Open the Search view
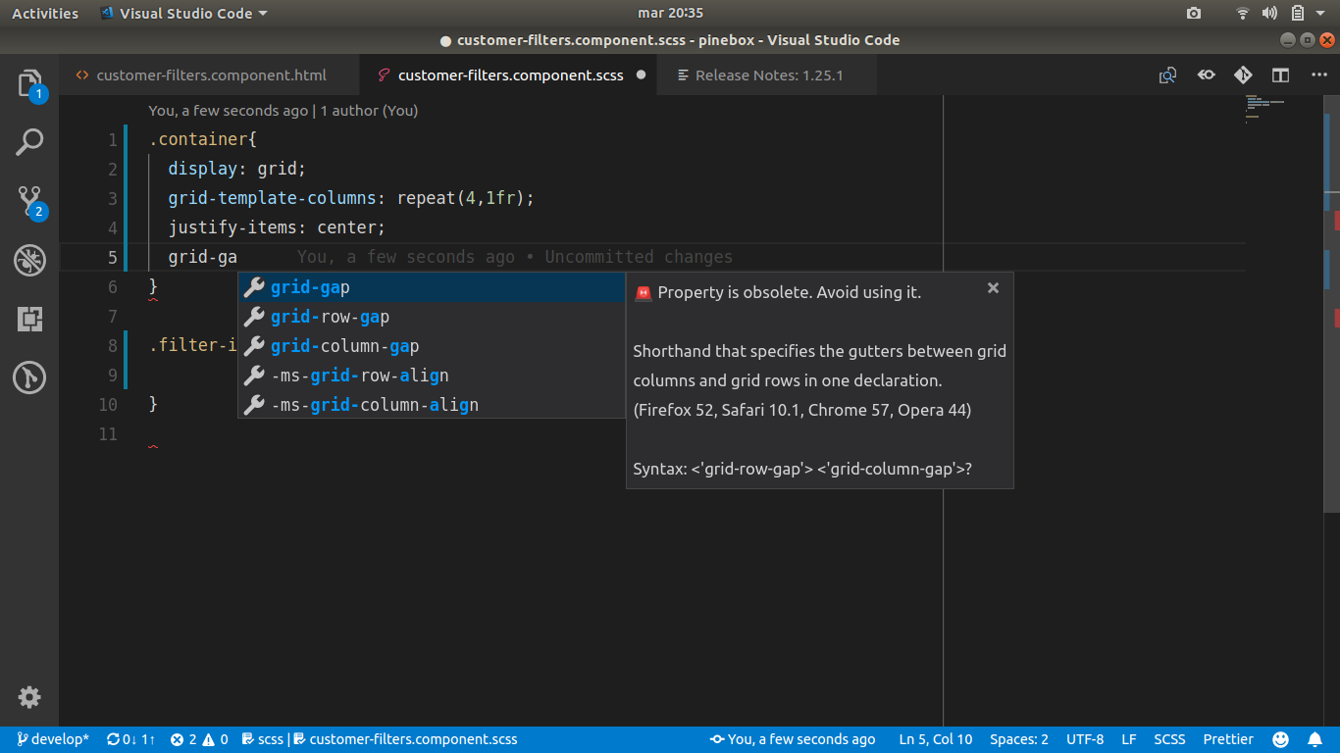Viewport: 1340px width, 753px height. pyautogui.click(x=29, y=141)
